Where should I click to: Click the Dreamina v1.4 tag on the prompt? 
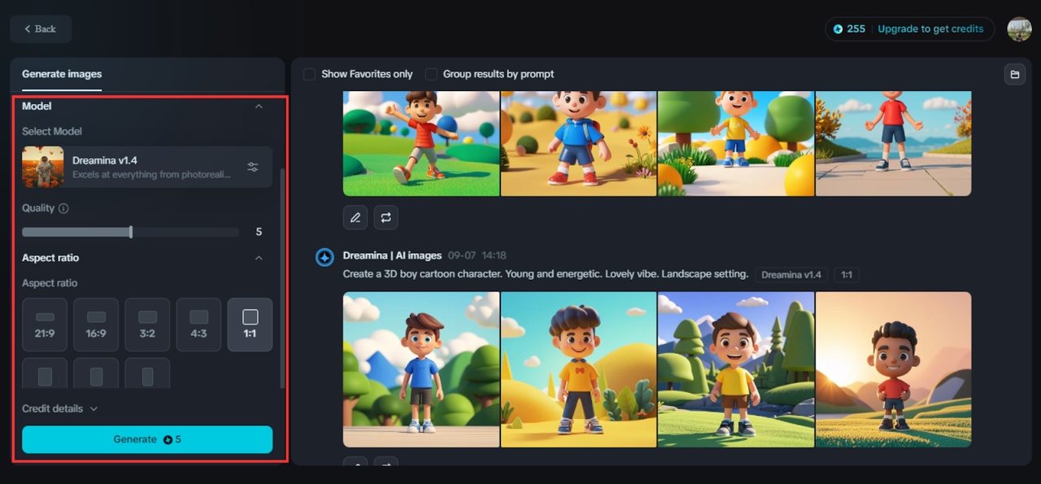coord(791,275)
